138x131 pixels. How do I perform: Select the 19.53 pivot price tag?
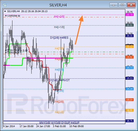[x=129, y=78]
